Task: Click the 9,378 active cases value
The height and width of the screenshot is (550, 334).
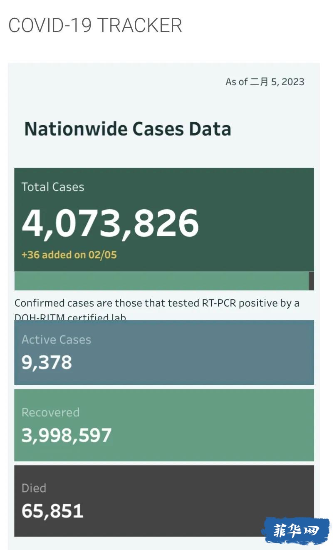Action: point(47,363)
